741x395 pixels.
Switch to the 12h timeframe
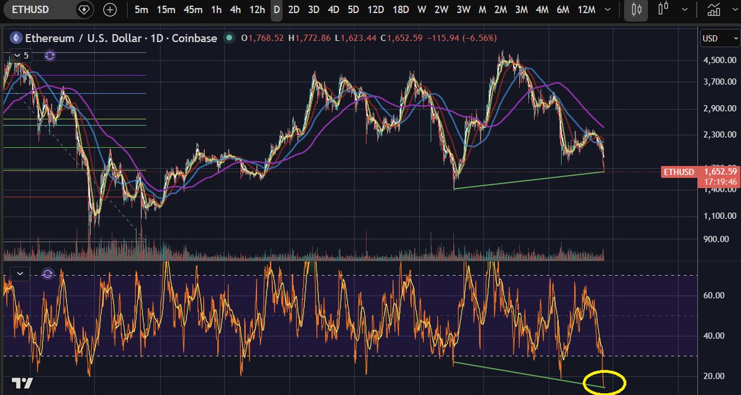pos(257,10)
